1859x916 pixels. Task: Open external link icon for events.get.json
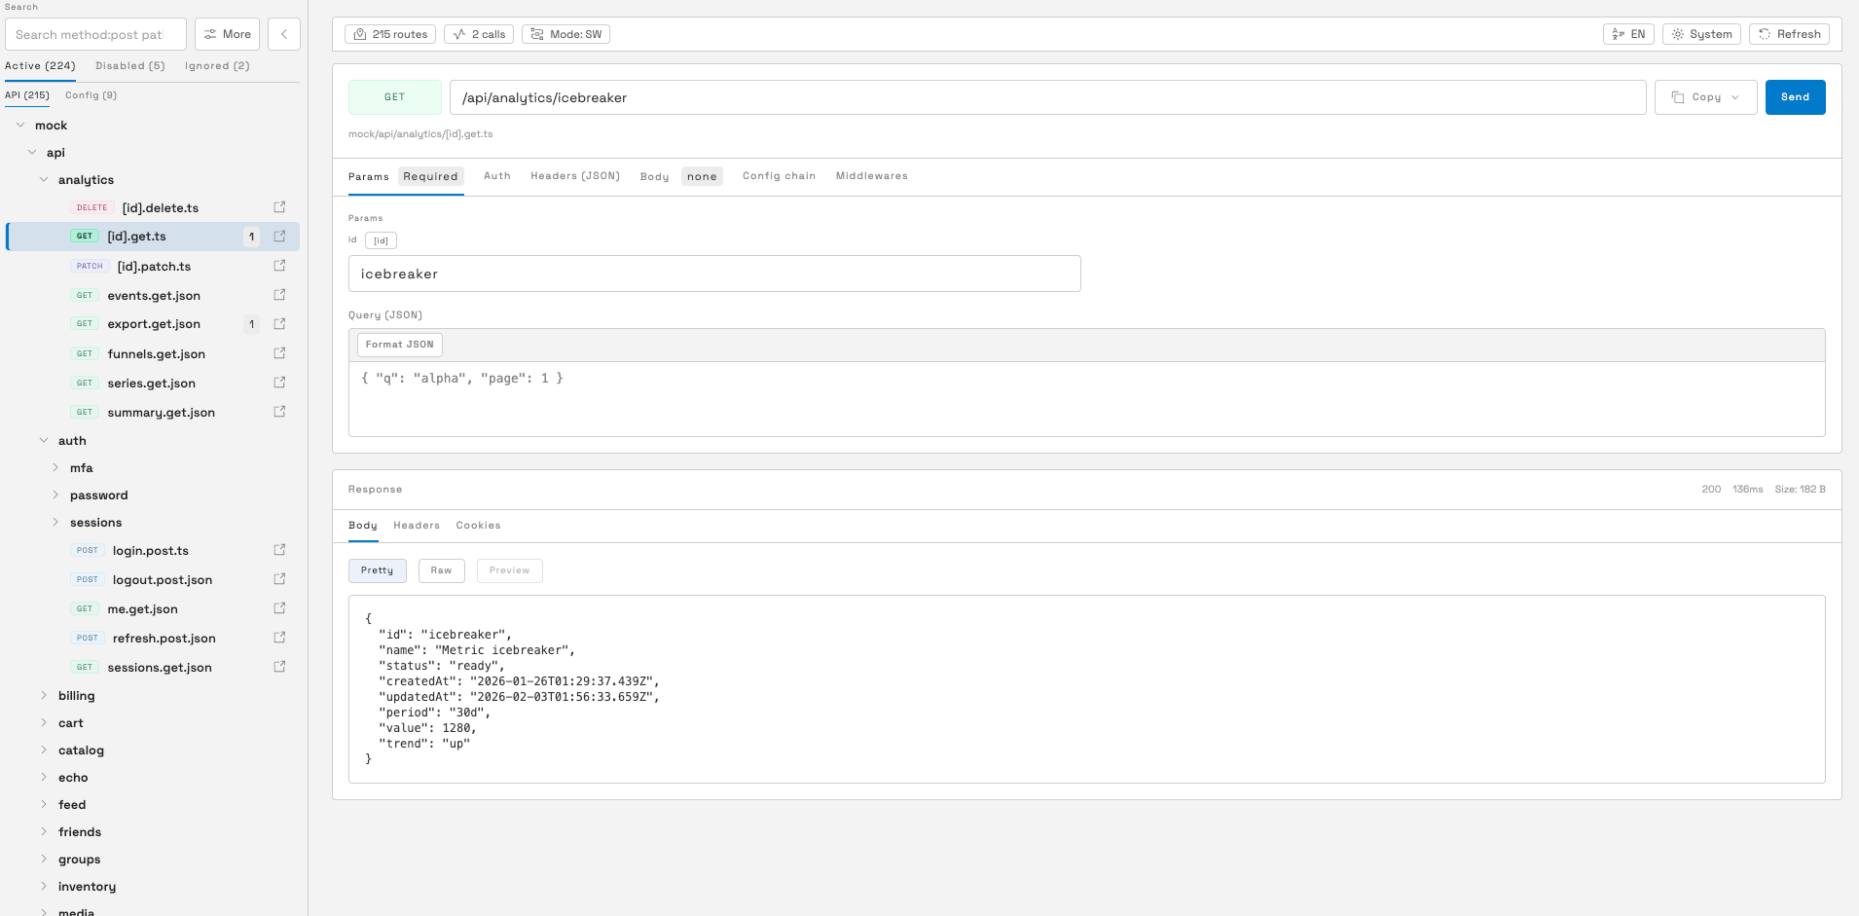coord(279,295)
